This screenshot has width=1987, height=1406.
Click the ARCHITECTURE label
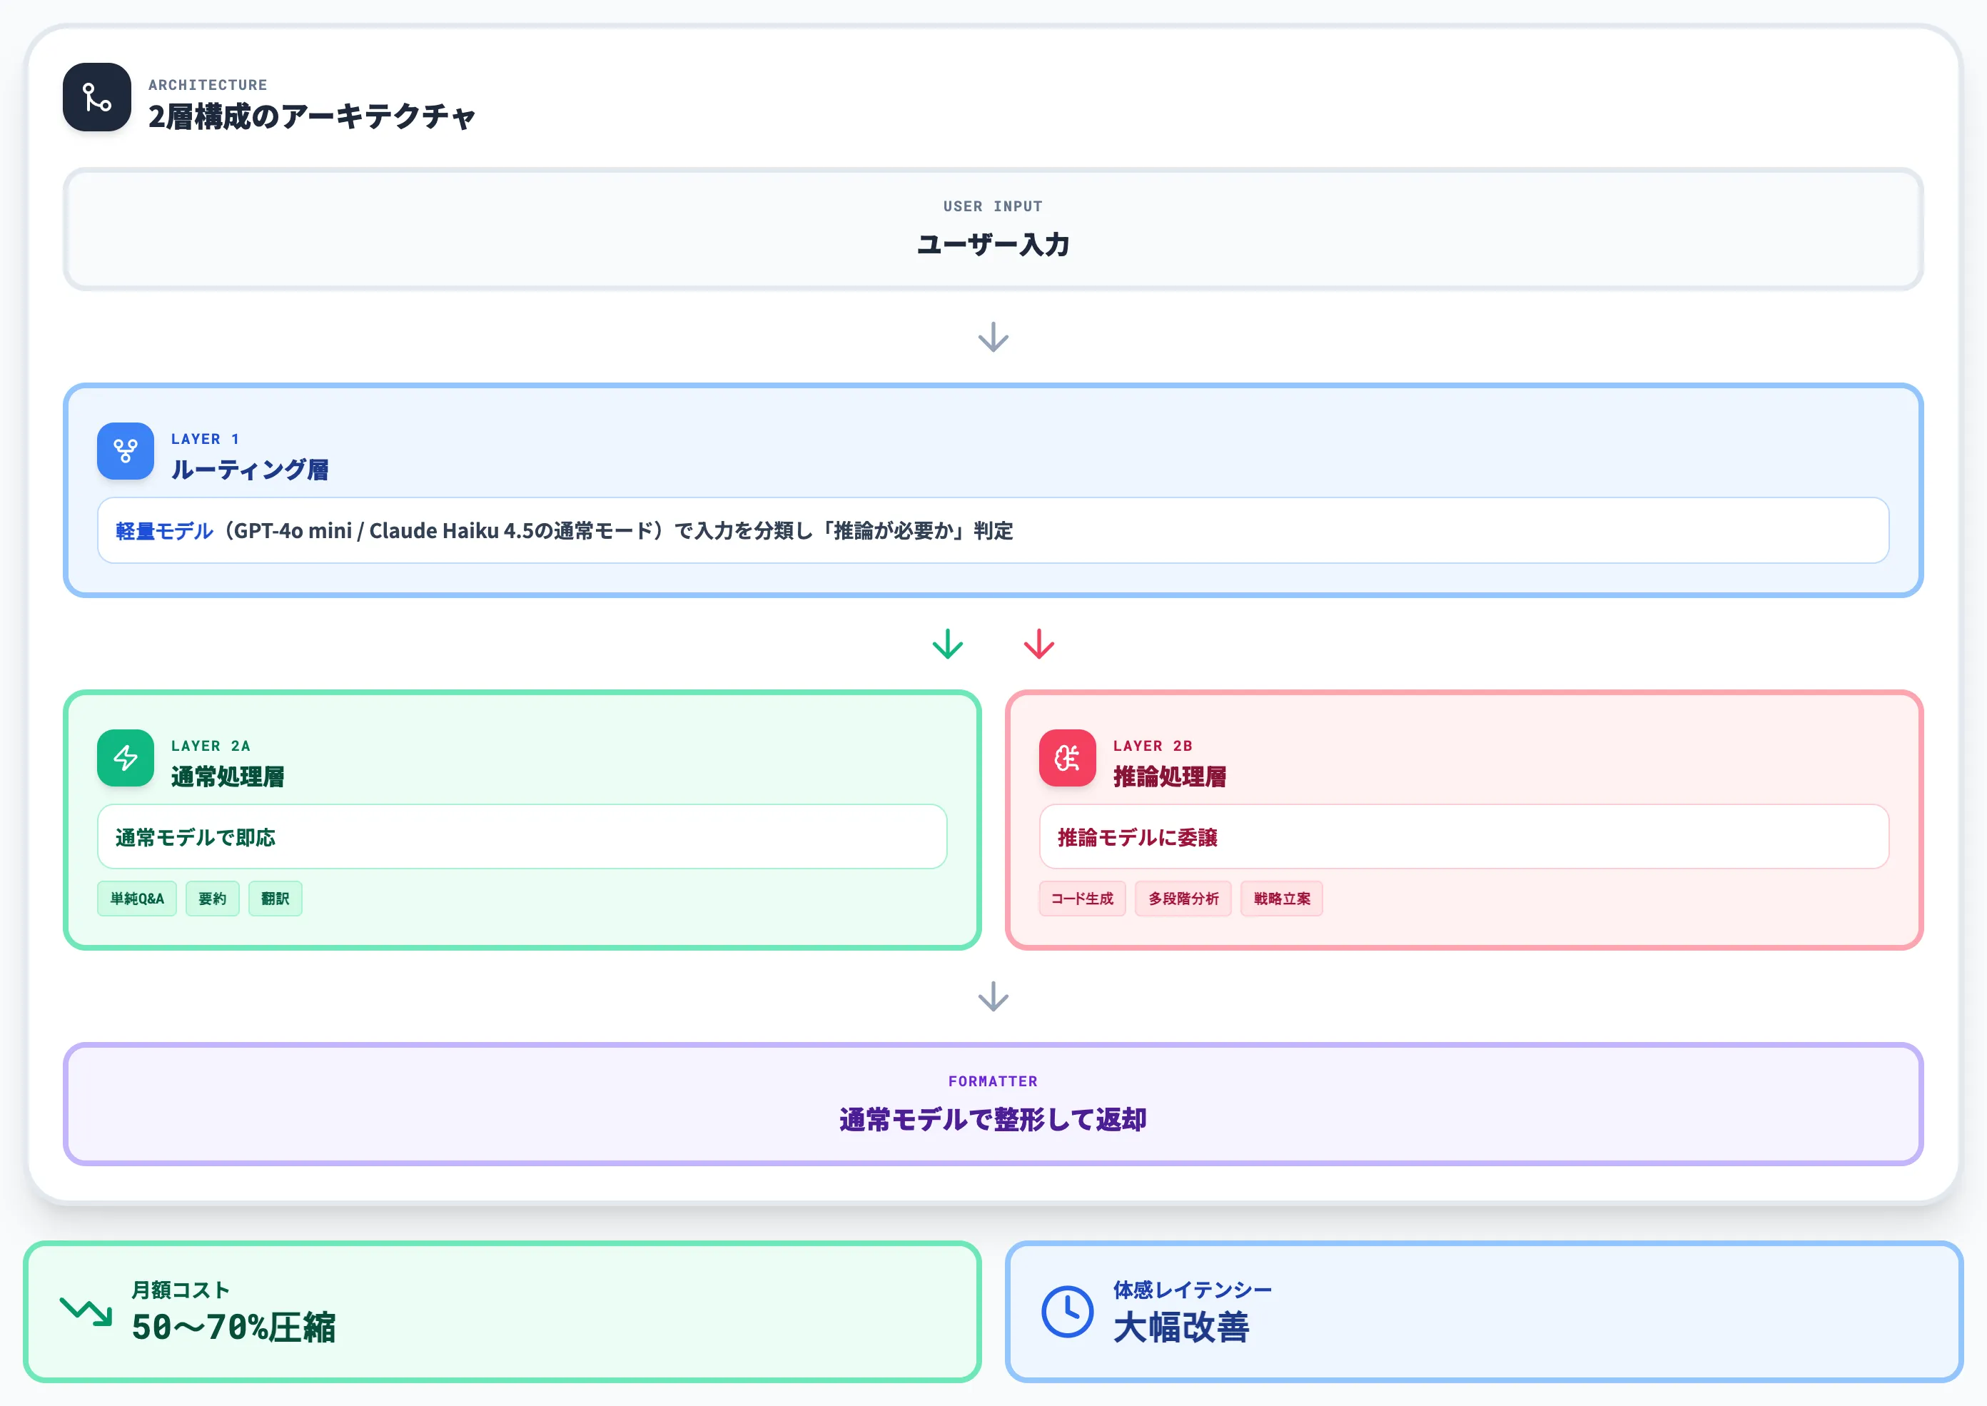(x=208, y=85)
